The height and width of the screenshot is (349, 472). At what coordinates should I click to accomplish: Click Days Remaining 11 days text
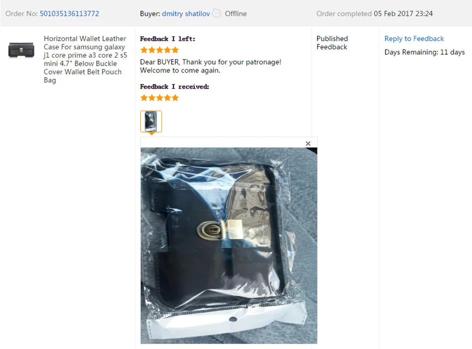pos(424,52)
